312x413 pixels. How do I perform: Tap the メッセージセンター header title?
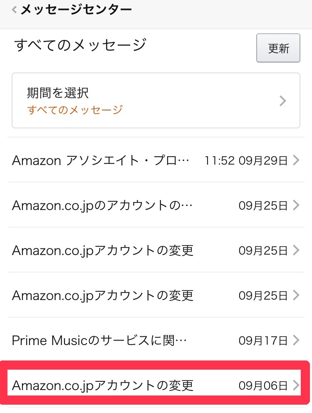click(x=76, y=10)
